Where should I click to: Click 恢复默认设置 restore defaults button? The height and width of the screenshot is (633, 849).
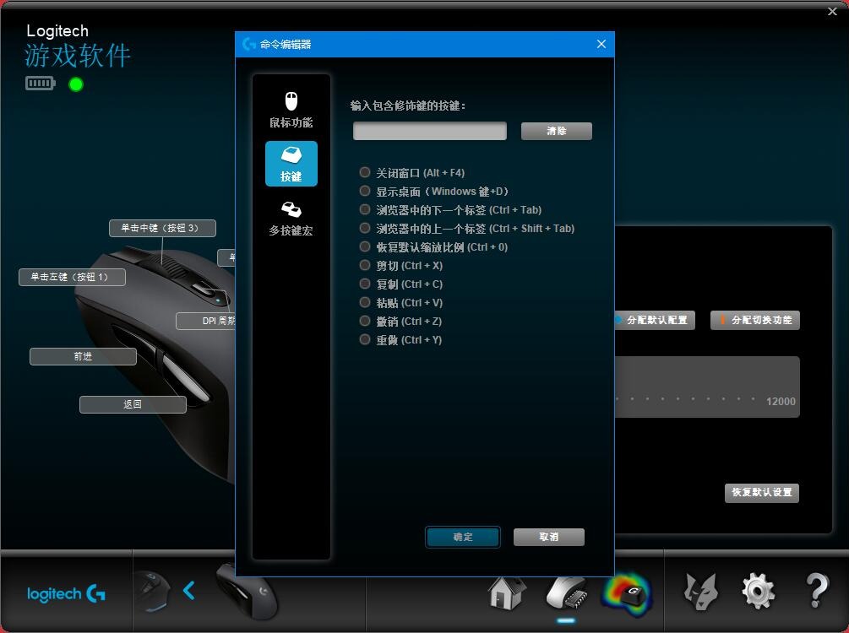pos(762,492)
